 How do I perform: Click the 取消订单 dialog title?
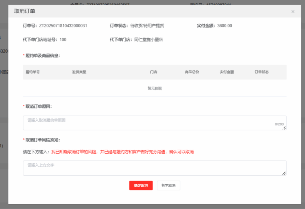pyautogui.click(x=25, y=11)
